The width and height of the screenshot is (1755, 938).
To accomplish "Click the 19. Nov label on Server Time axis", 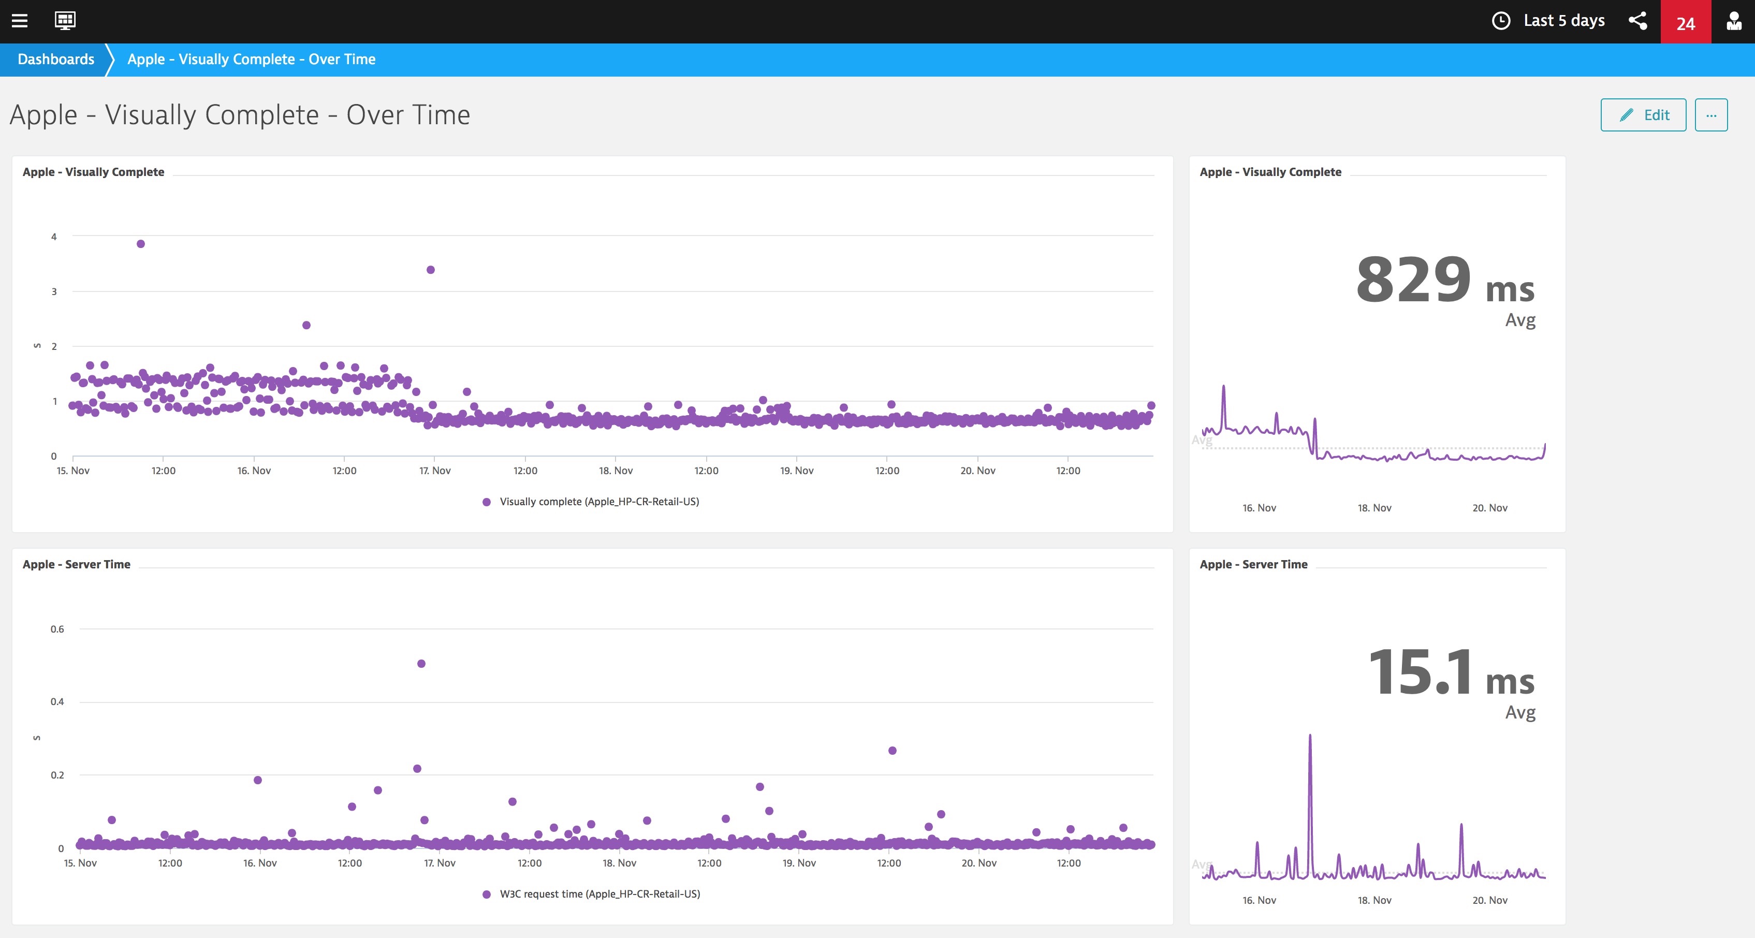I will (799, 863).
